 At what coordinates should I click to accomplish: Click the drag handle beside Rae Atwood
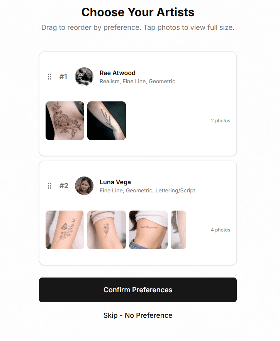click(49, 77)
